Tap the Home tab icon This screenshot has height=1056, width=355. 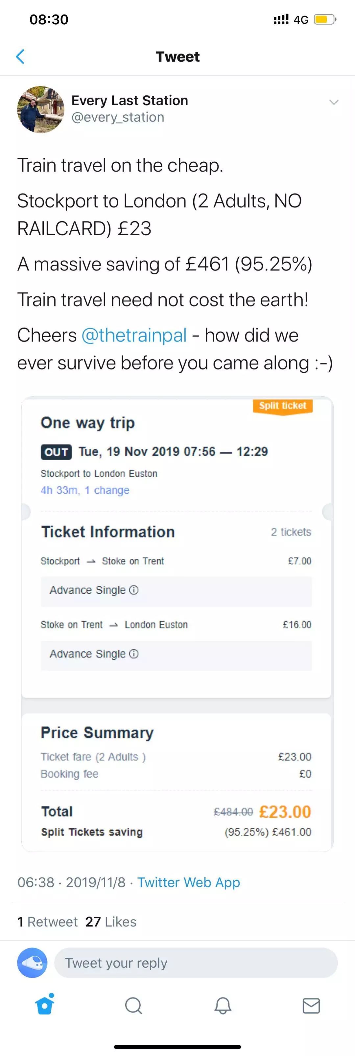click(x=45, y=1005)
